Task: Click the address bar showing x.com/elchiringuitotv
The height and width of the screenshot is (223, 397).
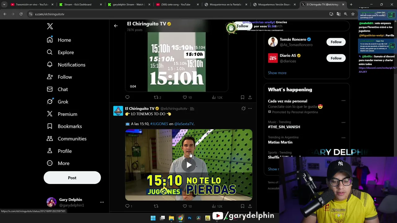Action: (x=177, y=14)
